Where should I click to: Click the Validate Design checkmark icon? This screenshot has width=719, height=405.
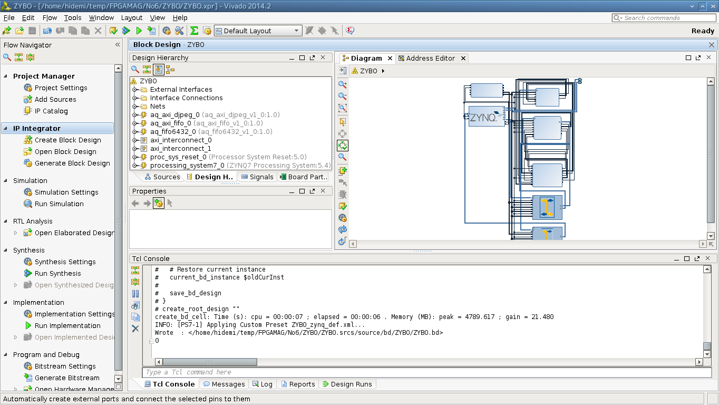point(343,206)
